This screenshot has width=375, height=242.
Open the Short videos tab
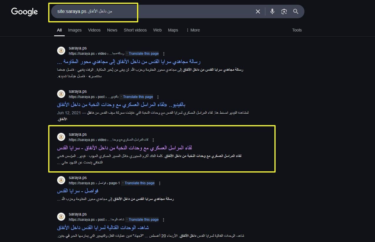pyautogui.click(x=135, y=30)
